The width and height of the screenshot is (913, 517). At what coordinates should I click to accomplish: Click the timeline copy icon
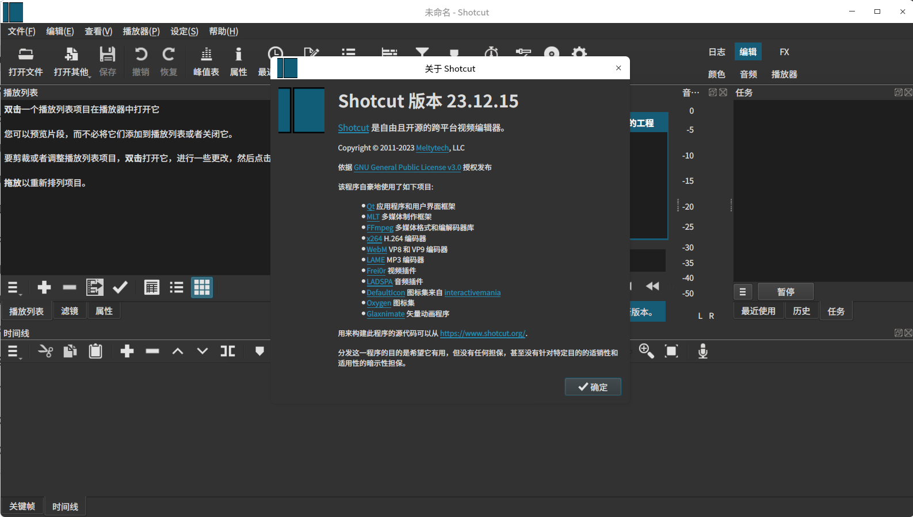coord(70,351)
